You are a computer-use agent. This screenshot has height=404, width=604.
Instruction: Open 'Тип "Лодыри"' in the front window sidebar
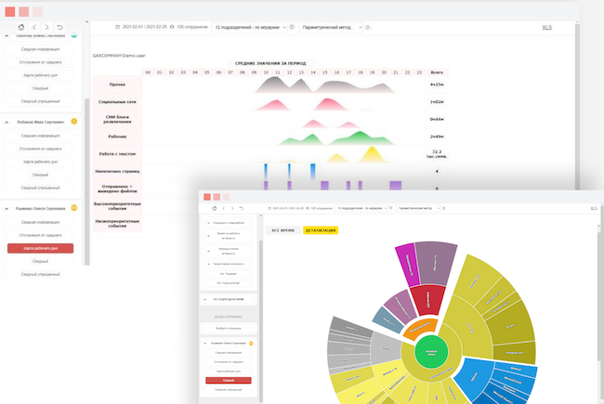pos(229,274)
